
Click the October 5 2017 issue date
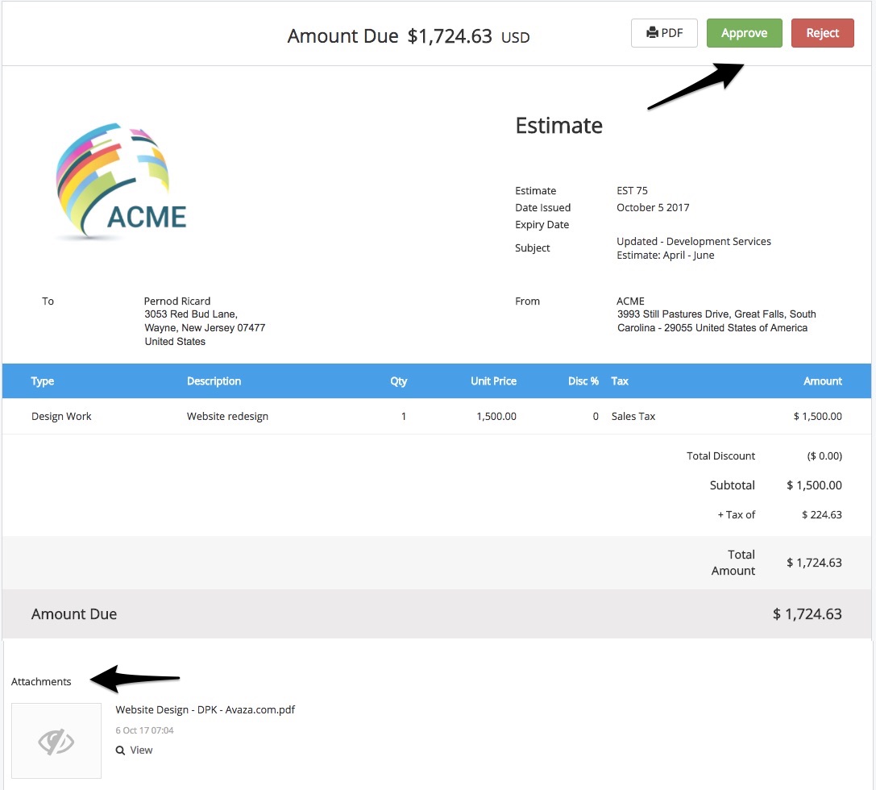point(653,207)
